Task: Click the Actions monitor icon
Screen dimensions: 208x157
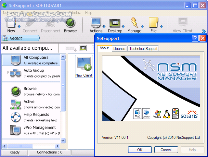Action: click(96, 23)
